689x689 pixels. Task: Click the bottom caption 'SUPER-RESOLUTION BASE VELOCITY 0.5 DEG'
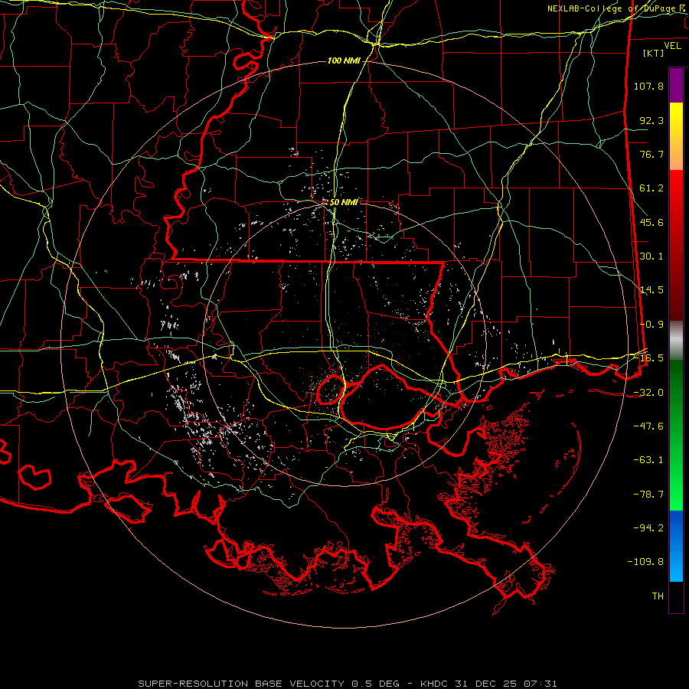pyautogui.click(x=269, y=684)
